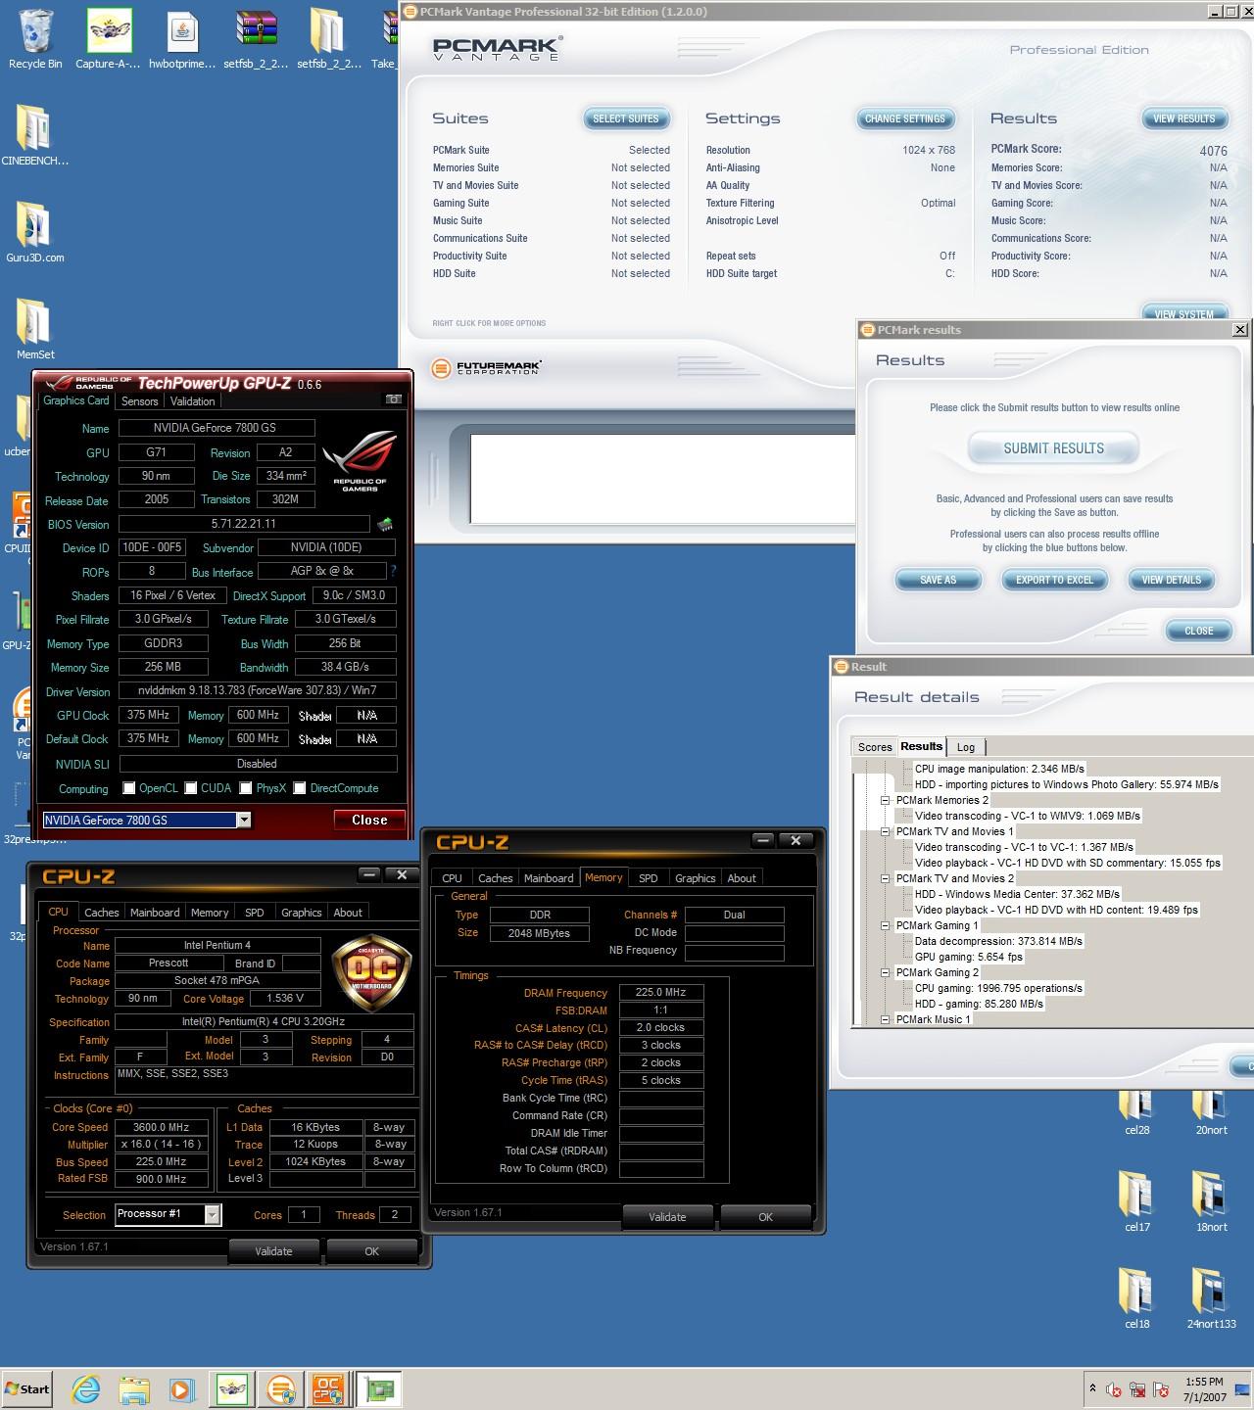Open the GPU selection dropdown in GPU-Z

244,820
